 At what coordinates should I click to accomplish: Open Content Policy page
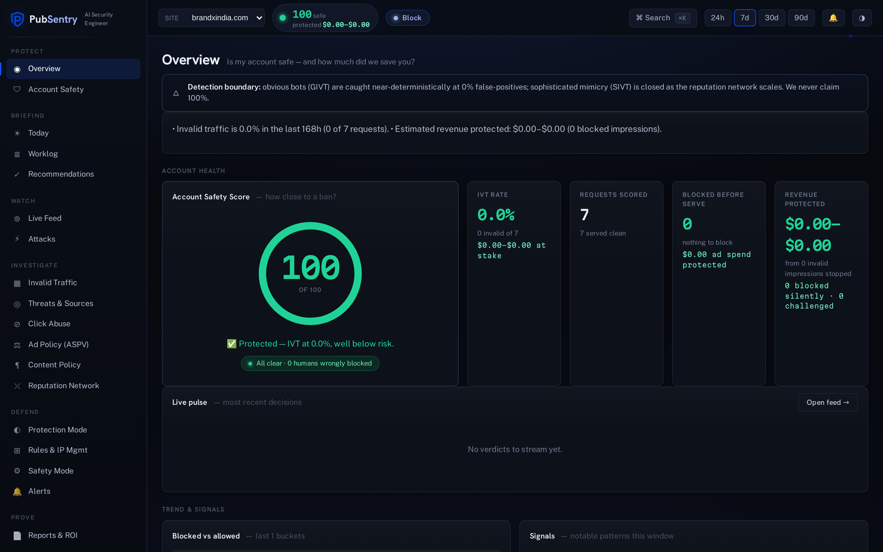coord(73,365)
